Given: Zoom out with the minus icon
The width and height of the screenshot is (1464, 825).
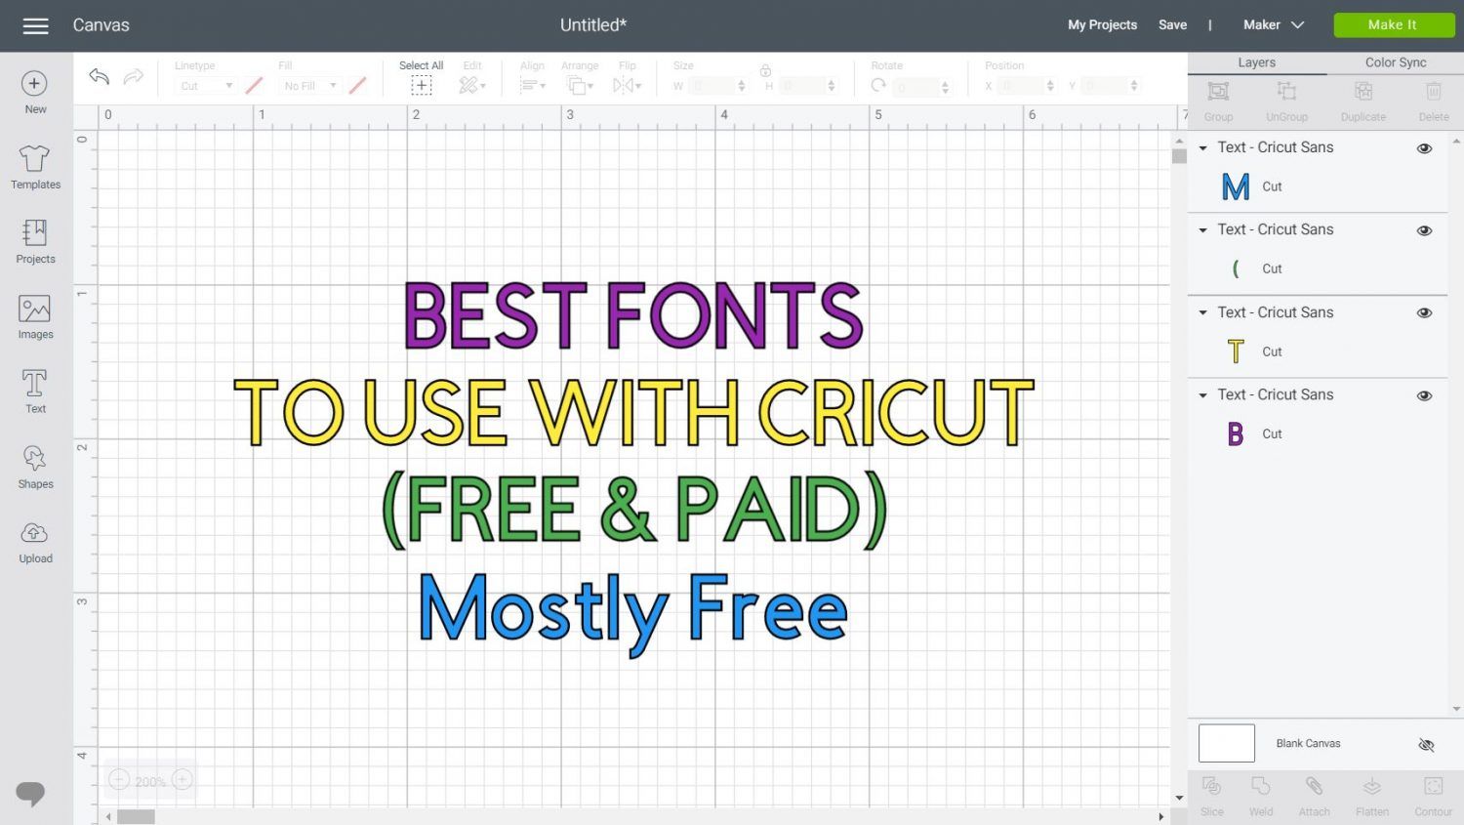Looking at the screenshot, I should [119, 780].
